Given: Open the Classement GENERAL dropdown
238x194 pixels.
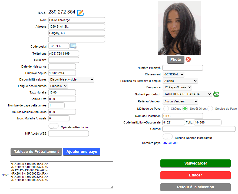Looking at the screenshot, I should 173,74.
